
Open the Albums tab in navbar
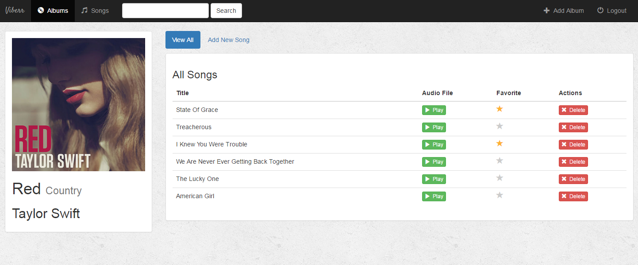click(53, 11)
